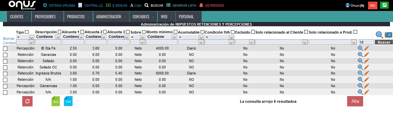The image size is (393, 125).
Task: Click the large magnifier search icon
Action: (380, 35)
